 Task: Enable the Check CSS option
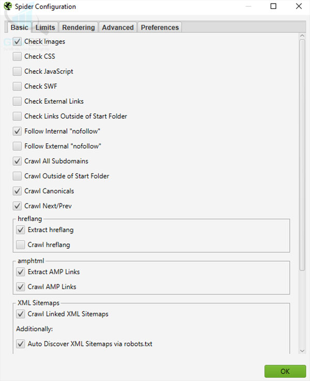pyautogui.click(x=18, y=57)
